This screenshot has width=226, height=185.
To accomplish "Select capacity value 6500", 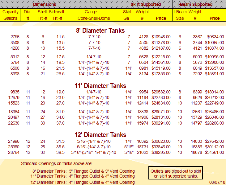I will point(15,68).
